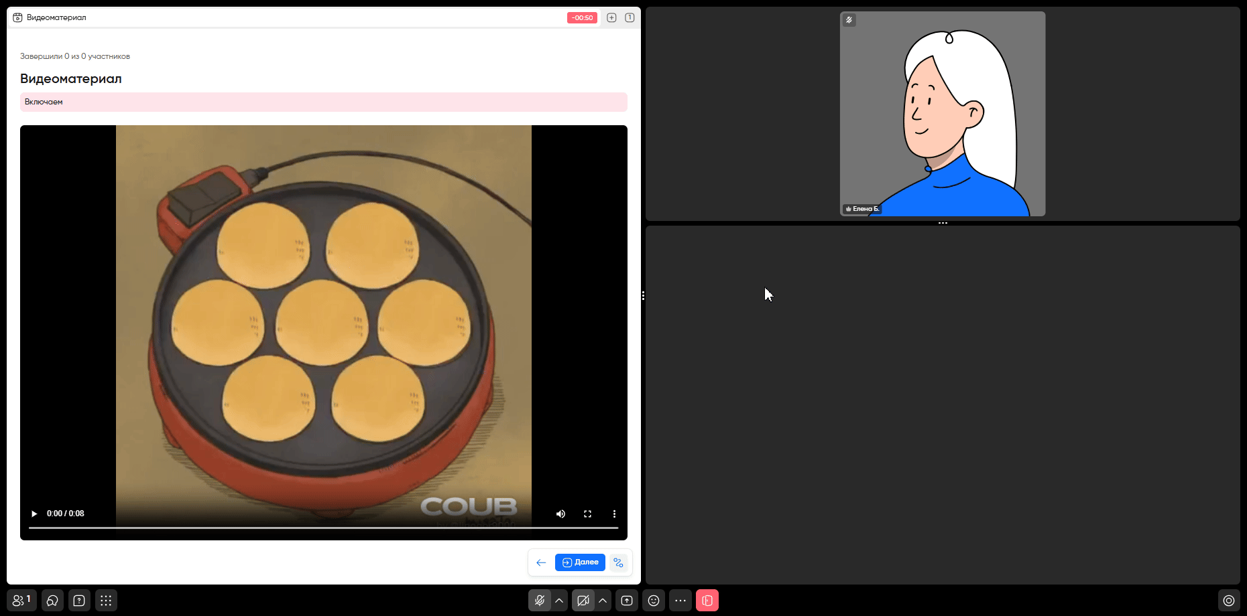Viewport: 1247px width, 616px height.
Task: Start screen sharing
Action: click(627, 601)
